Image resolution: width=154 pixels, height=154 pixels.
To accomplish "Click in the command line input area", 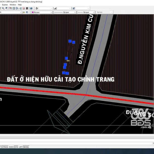I will [77, 143].
